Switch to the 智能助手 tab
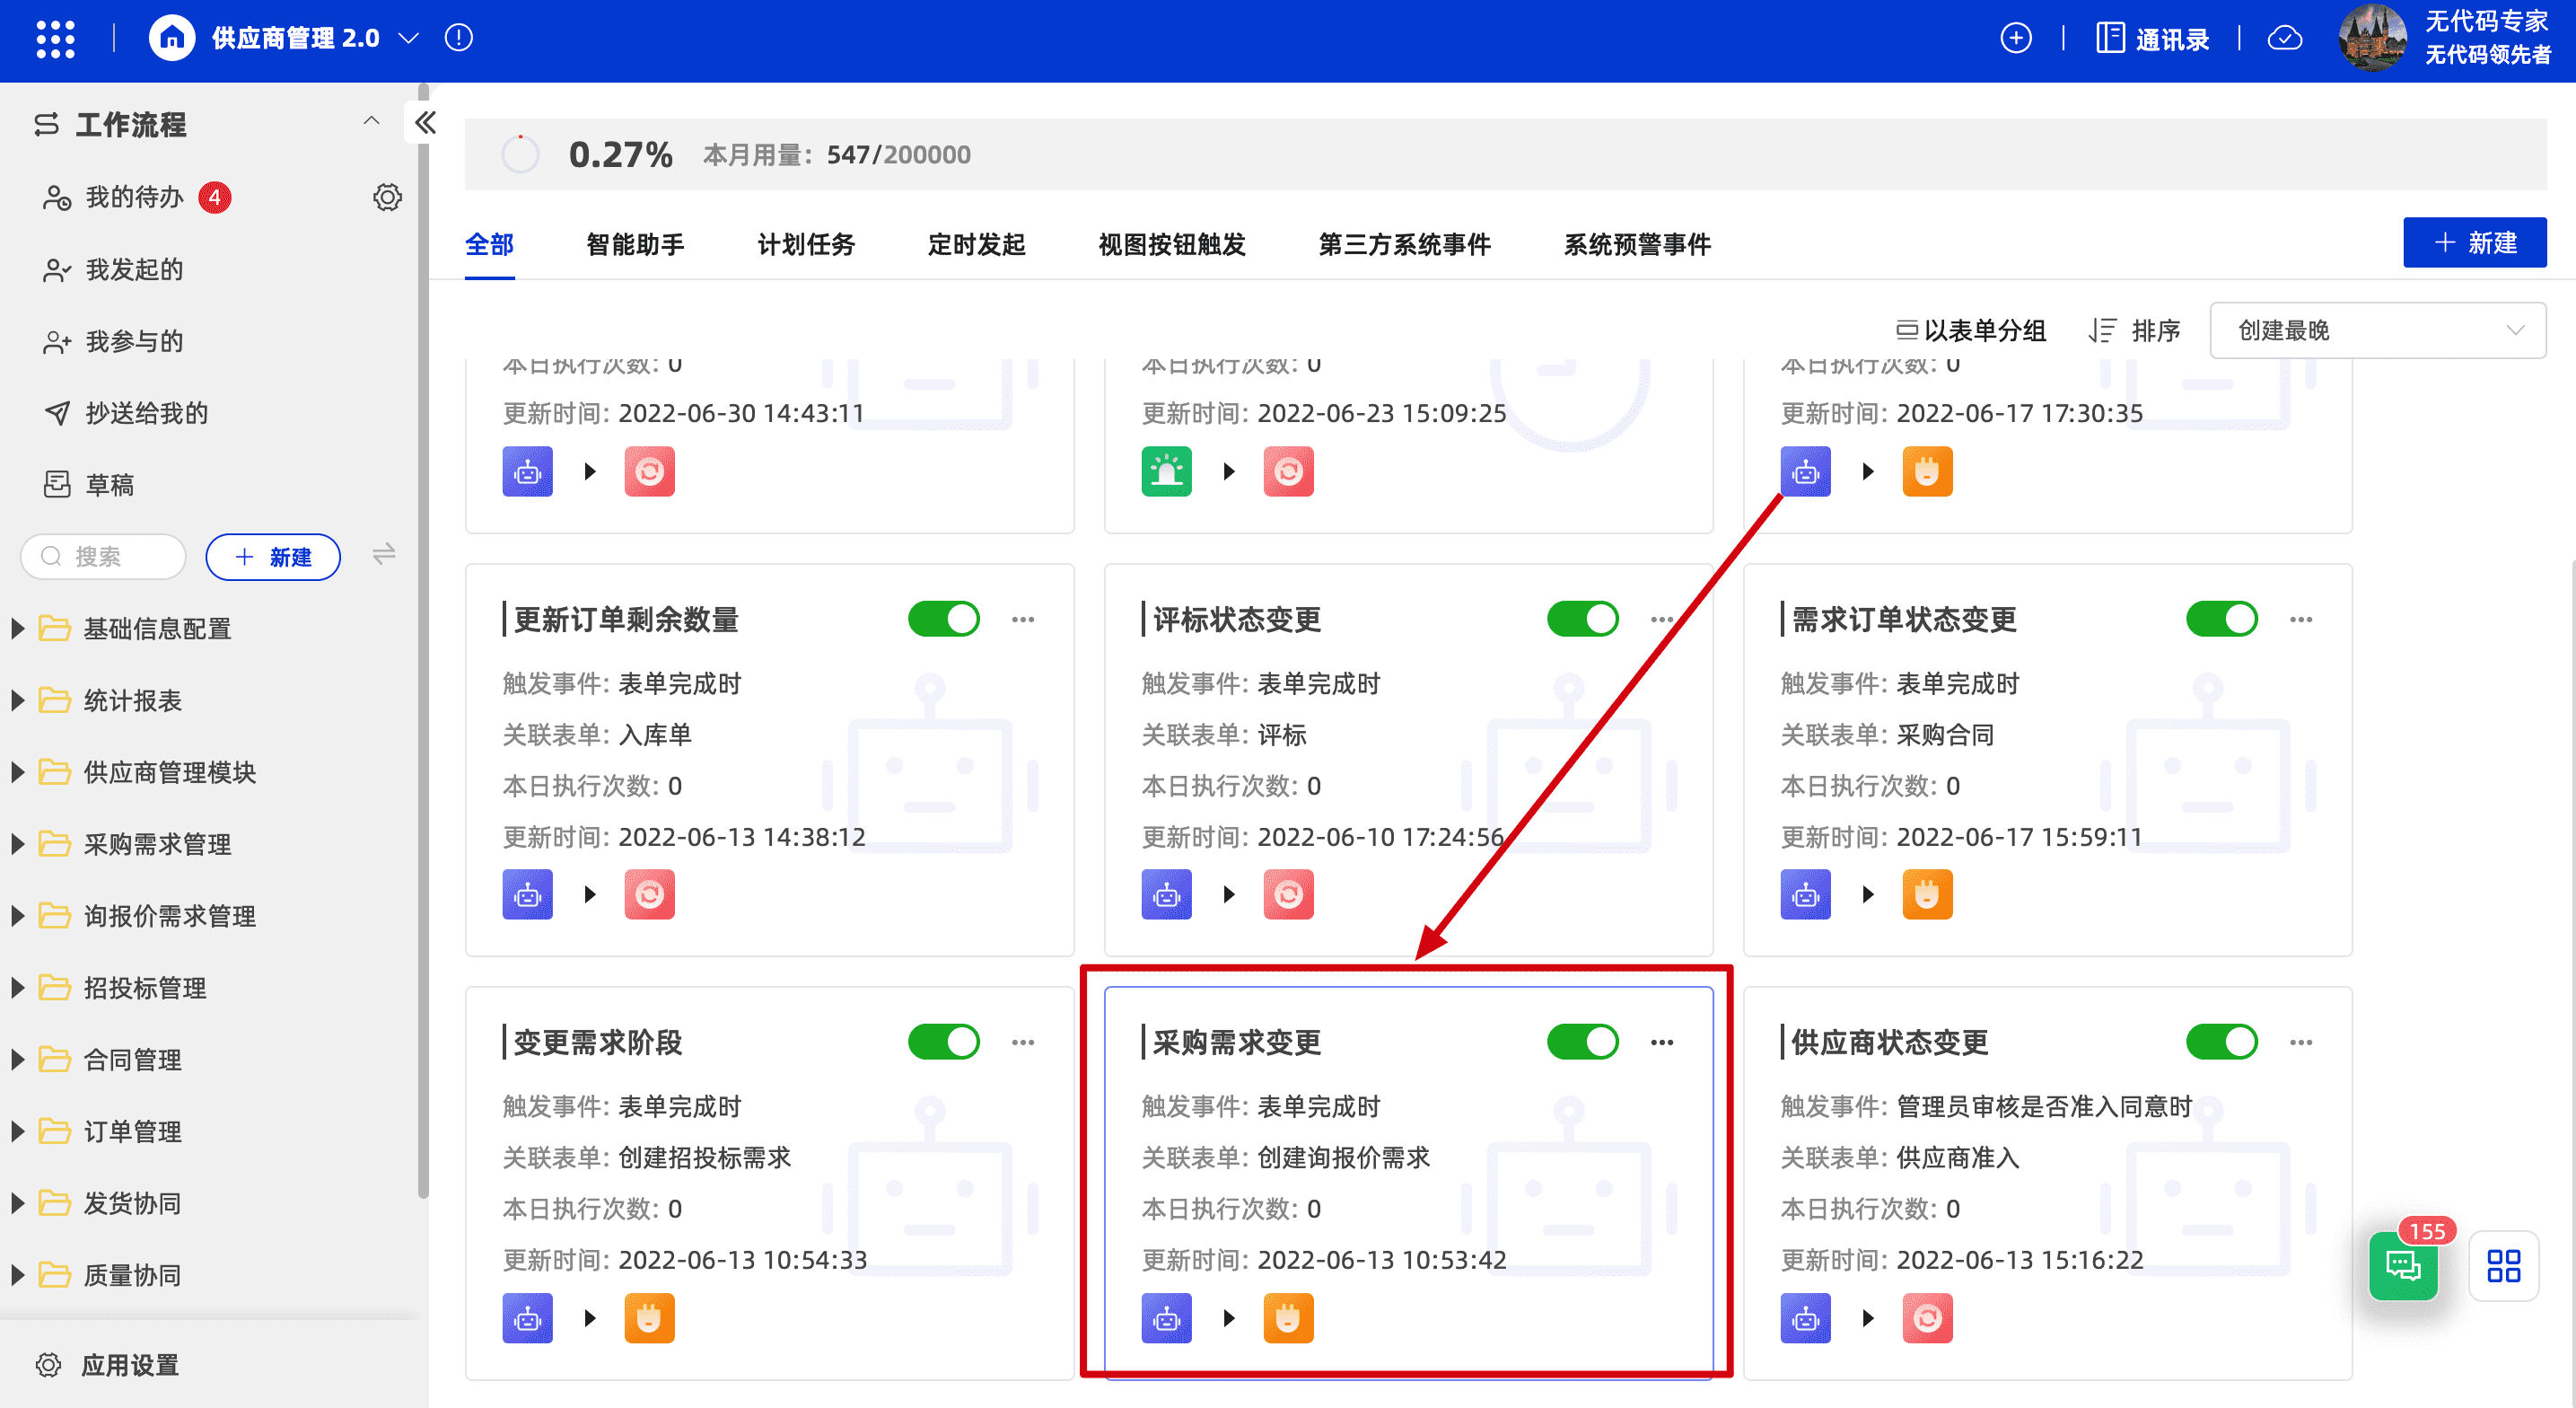Screen dimensions: 2576x1408 [x=635, y=245]
